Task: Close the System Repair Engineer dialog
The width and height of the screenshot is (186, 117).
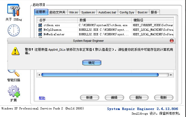Action: click(x=172, y=41)
